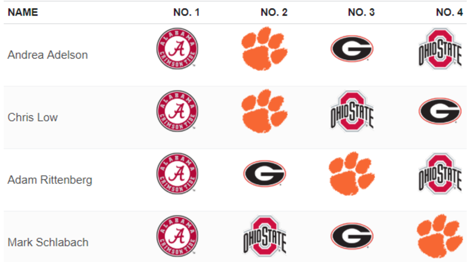Click the NO. 1 column header
Screen dimensions: 475x262
[x=186, y=13]
